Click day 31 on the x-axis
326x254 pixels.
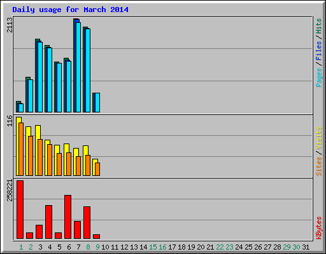pos(306,247)
